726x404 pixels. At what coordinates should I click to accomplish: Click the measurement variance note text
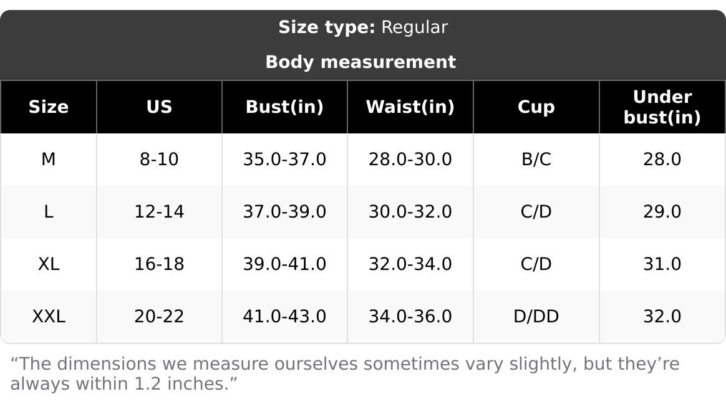pyautogui.click(x=344, y=373)
